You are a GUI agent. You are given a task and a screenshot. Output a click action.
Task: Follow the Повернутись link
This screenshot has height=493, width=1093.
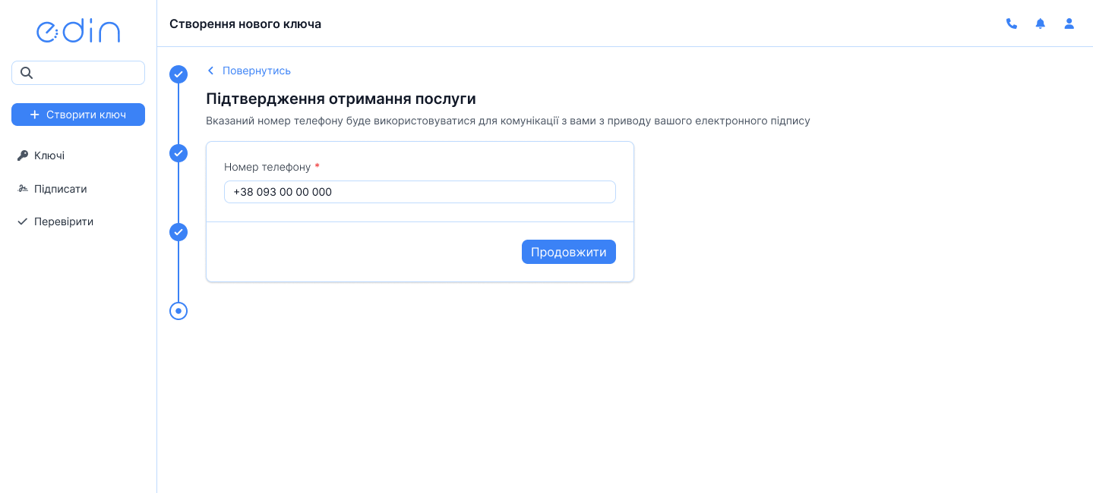point(256,71)
